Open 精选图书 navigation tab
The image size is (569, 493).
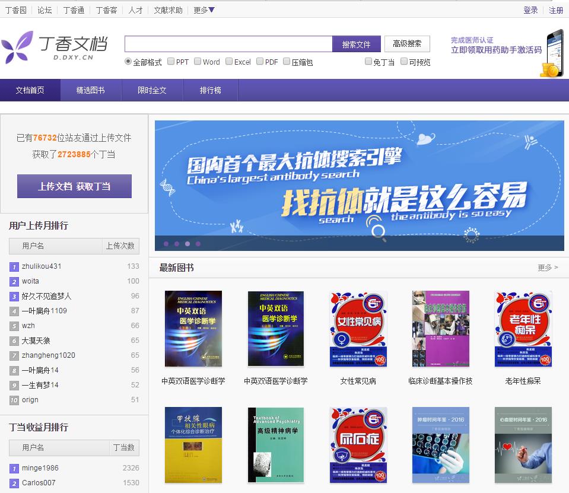[91, 90]
